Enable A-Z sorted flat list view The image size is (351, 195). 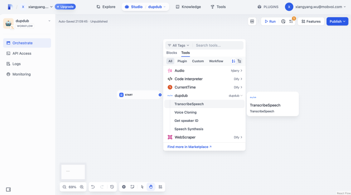pyautogui.click(x=233, y=61)
